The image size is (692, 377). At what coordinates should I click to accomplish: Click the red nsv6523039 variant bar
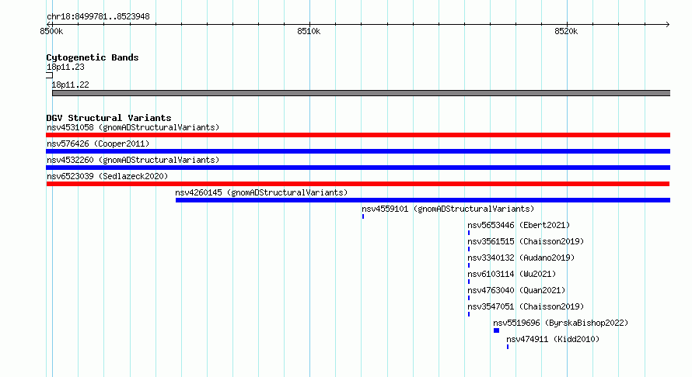(358, 184)
